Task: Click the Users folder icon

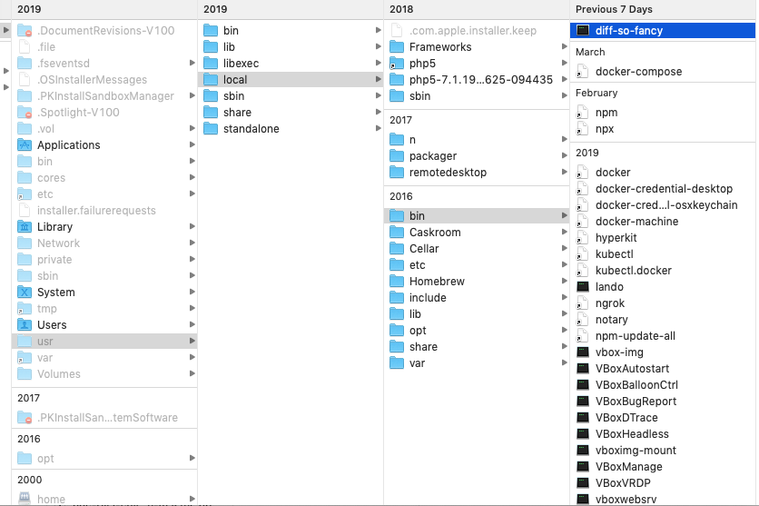Action: tap(25, 325)
